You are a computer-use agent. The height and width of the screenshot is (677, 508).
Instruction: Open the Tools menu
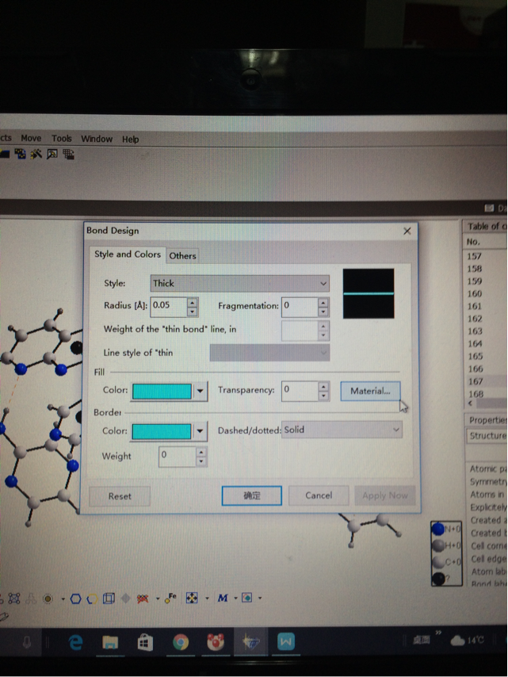tap(62, 138)
